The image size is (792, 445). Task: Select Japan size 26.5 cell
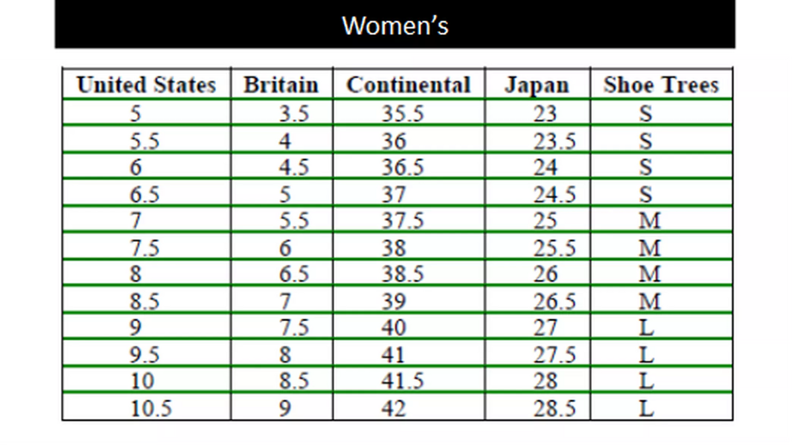555,301
